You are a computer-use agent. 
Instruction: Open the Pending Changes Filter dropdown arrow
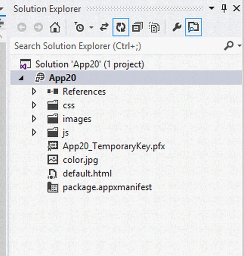(x=91, y=27)
